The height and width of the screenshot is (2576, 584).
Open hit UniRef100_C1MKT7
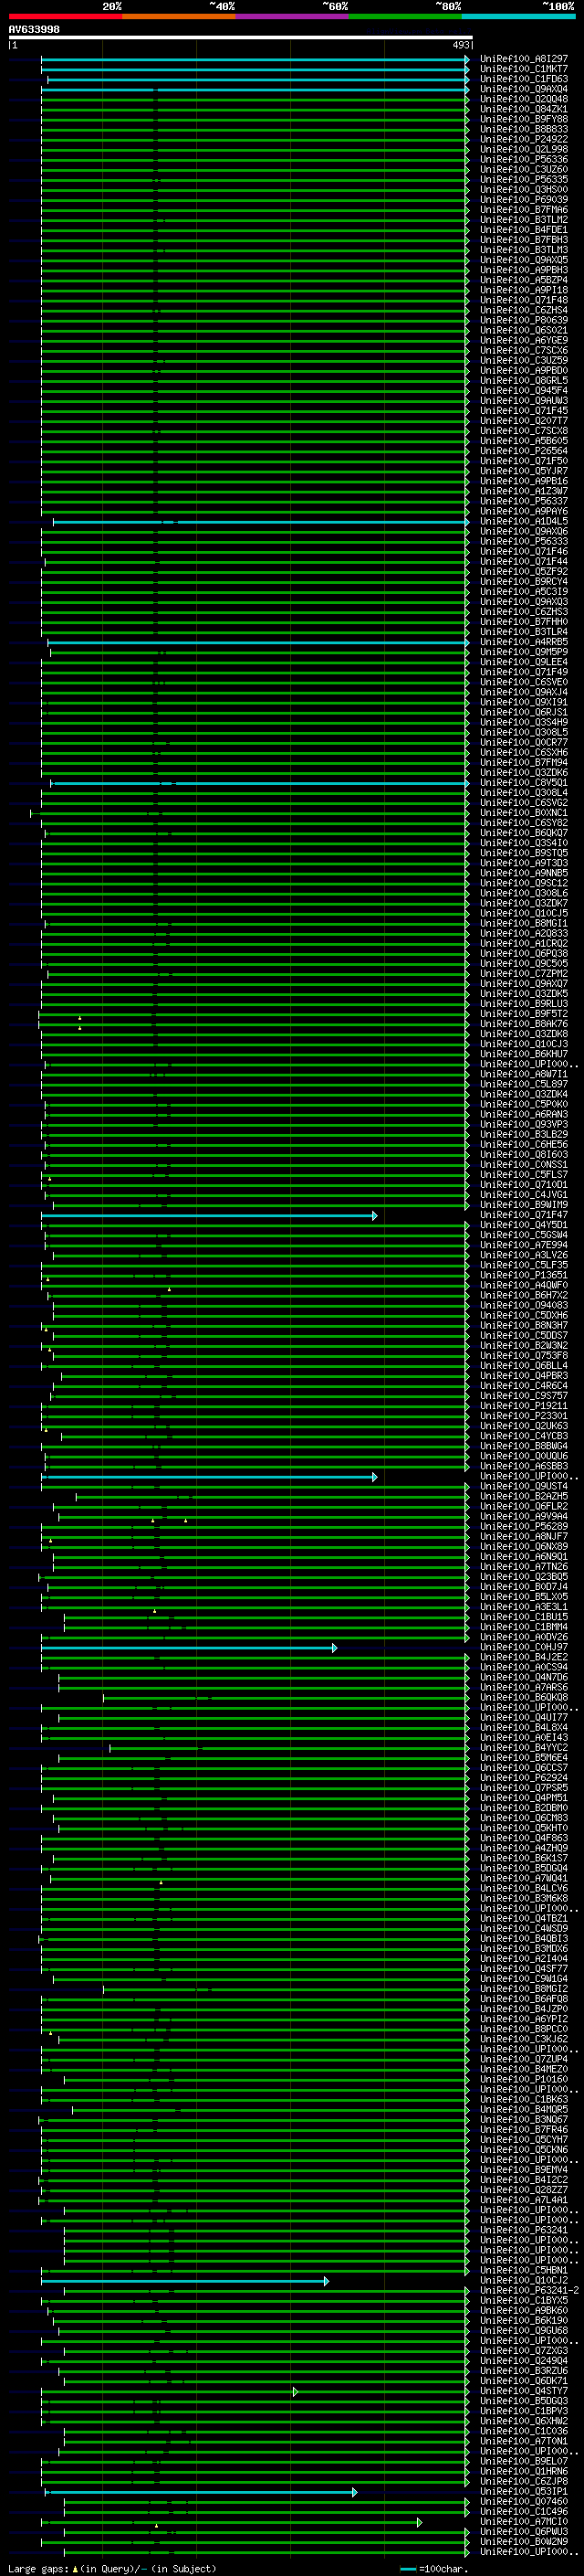tap(523, 69)
